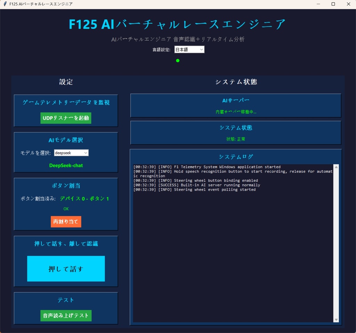The width and height of the screenshot is (356, 333).
Task: Click the ボタン割当済み: label
Action: [x=38, y=199]
